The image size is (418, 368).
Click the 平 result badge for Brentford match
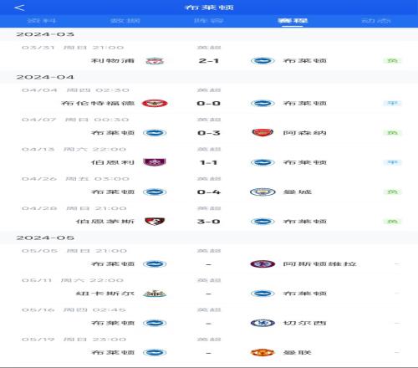point(392,103)
